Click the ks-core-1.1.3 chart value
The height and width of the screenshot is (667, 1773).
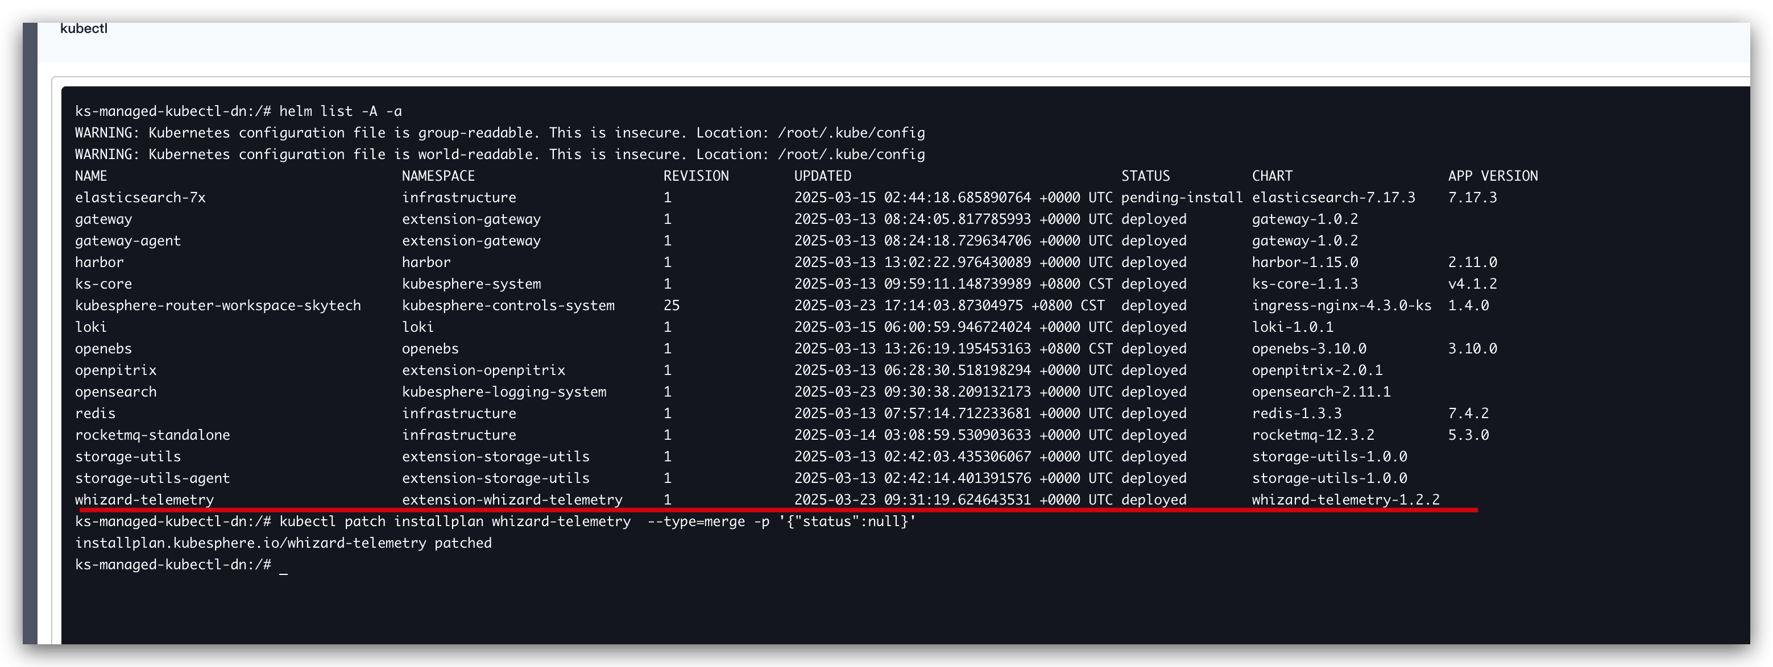1305,284
